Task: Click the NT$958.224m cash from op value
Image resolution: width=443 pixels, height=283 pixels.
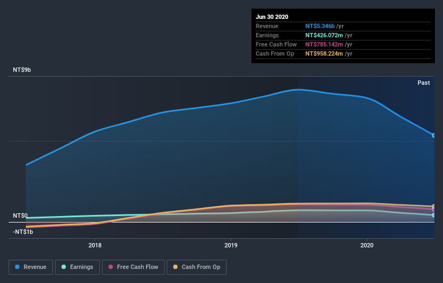Action: [x=324, y=53]
